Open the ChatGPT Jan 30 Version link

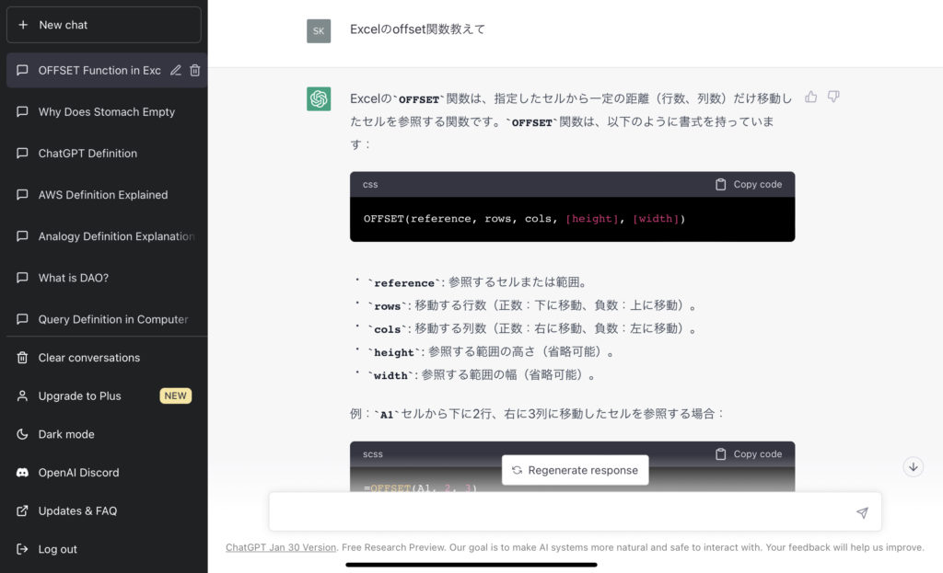coord(281,547)
